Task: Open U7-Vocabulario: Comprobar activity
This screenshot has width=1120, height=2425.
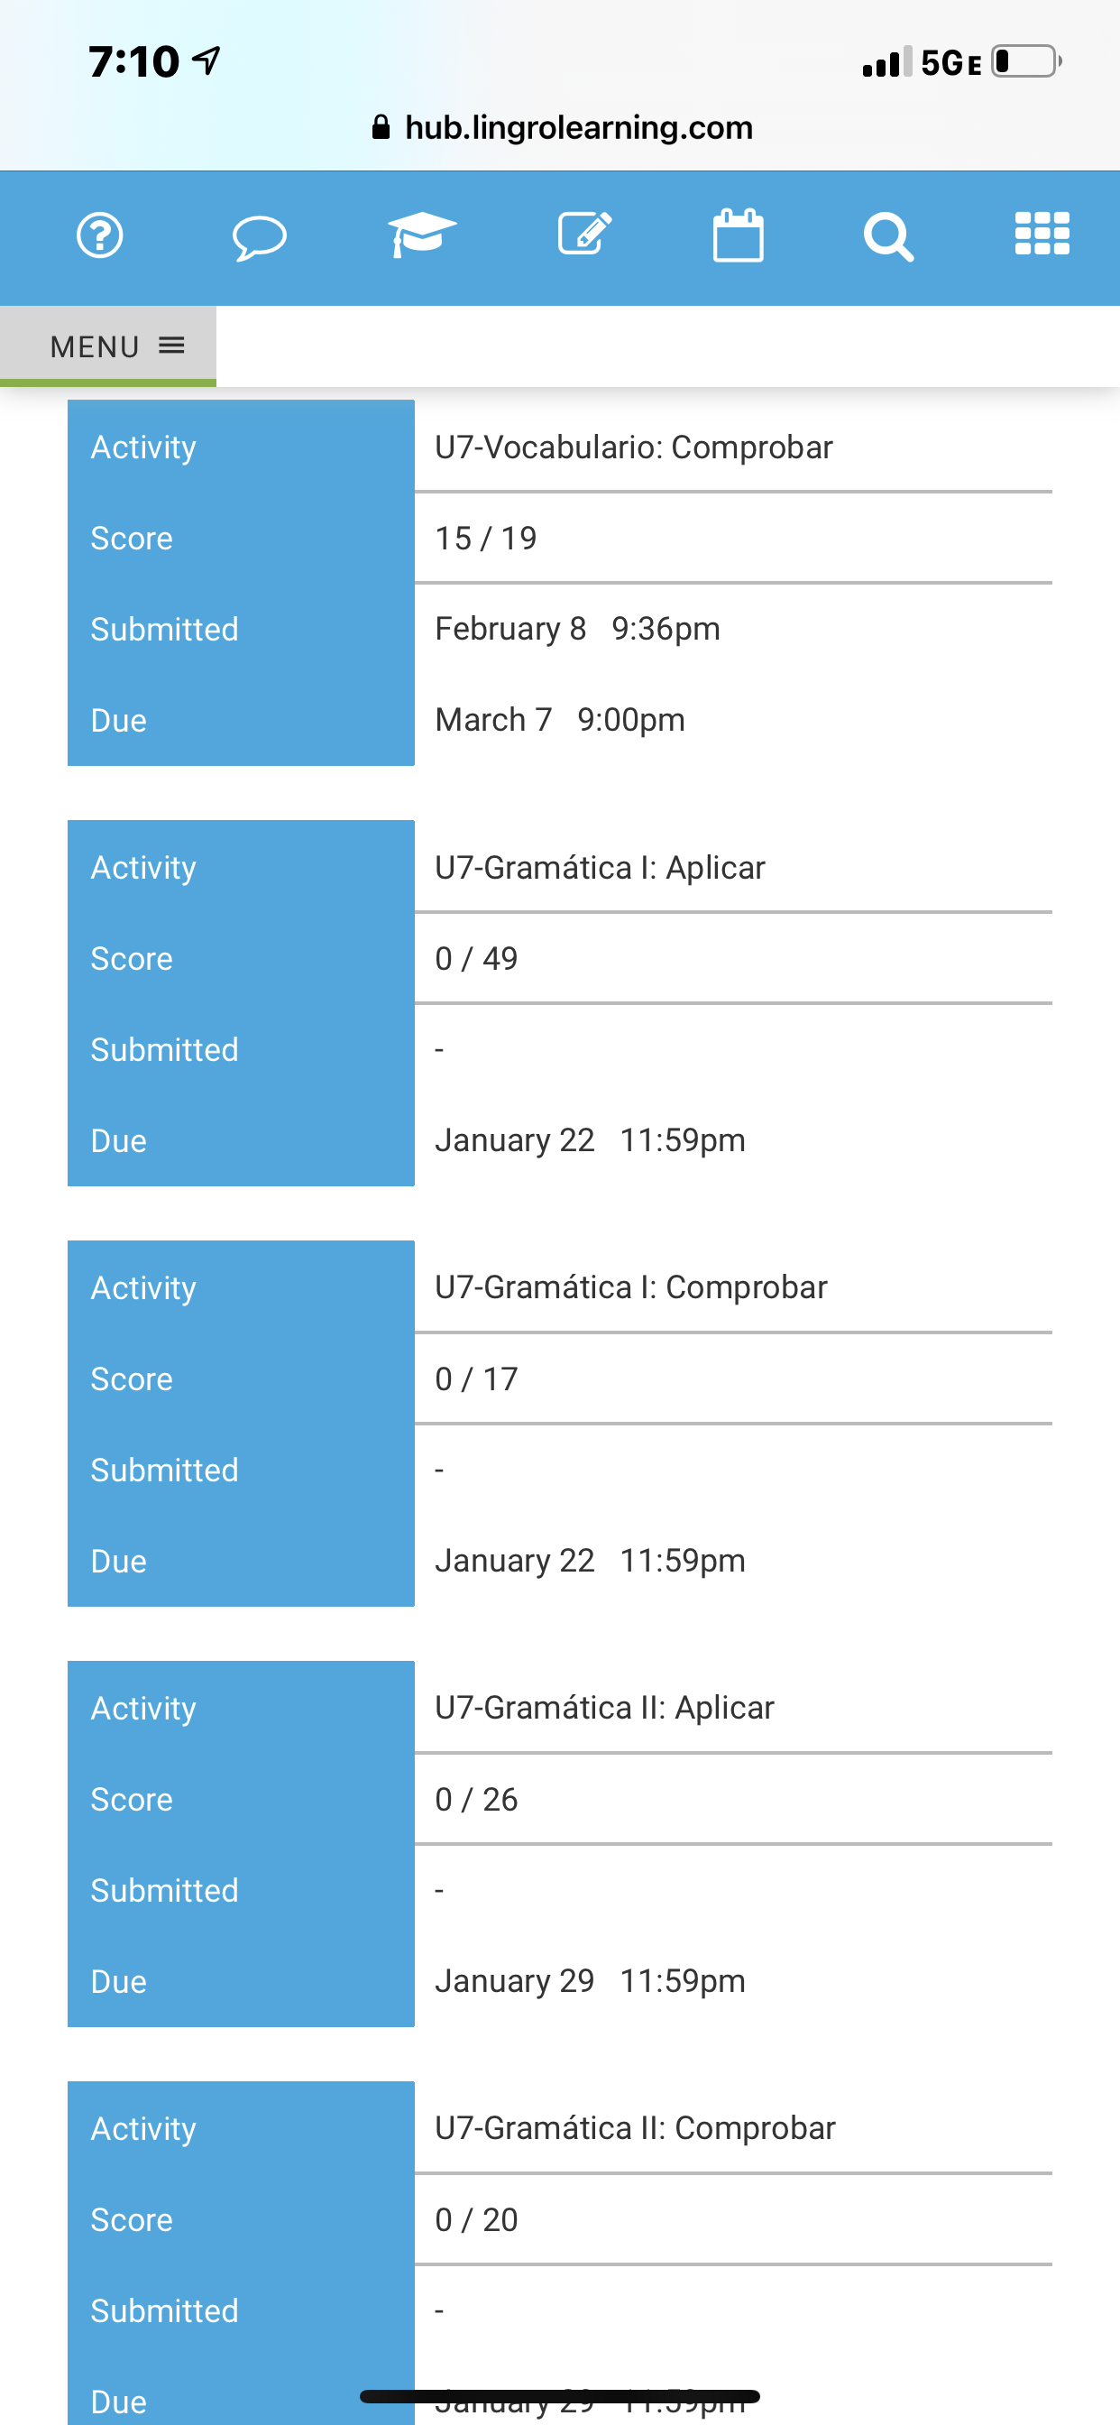Action: pos(633,447)
